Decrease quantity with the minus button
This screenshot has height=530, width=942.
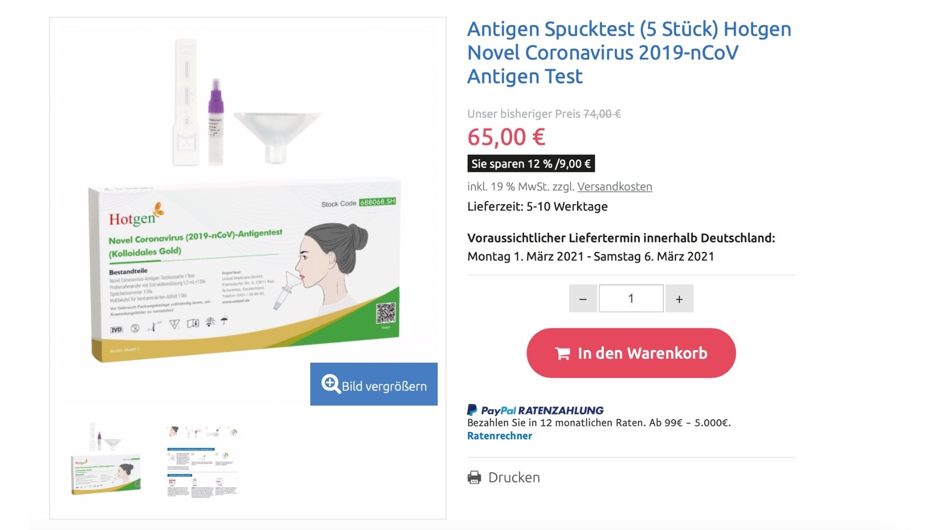(583, 298)
